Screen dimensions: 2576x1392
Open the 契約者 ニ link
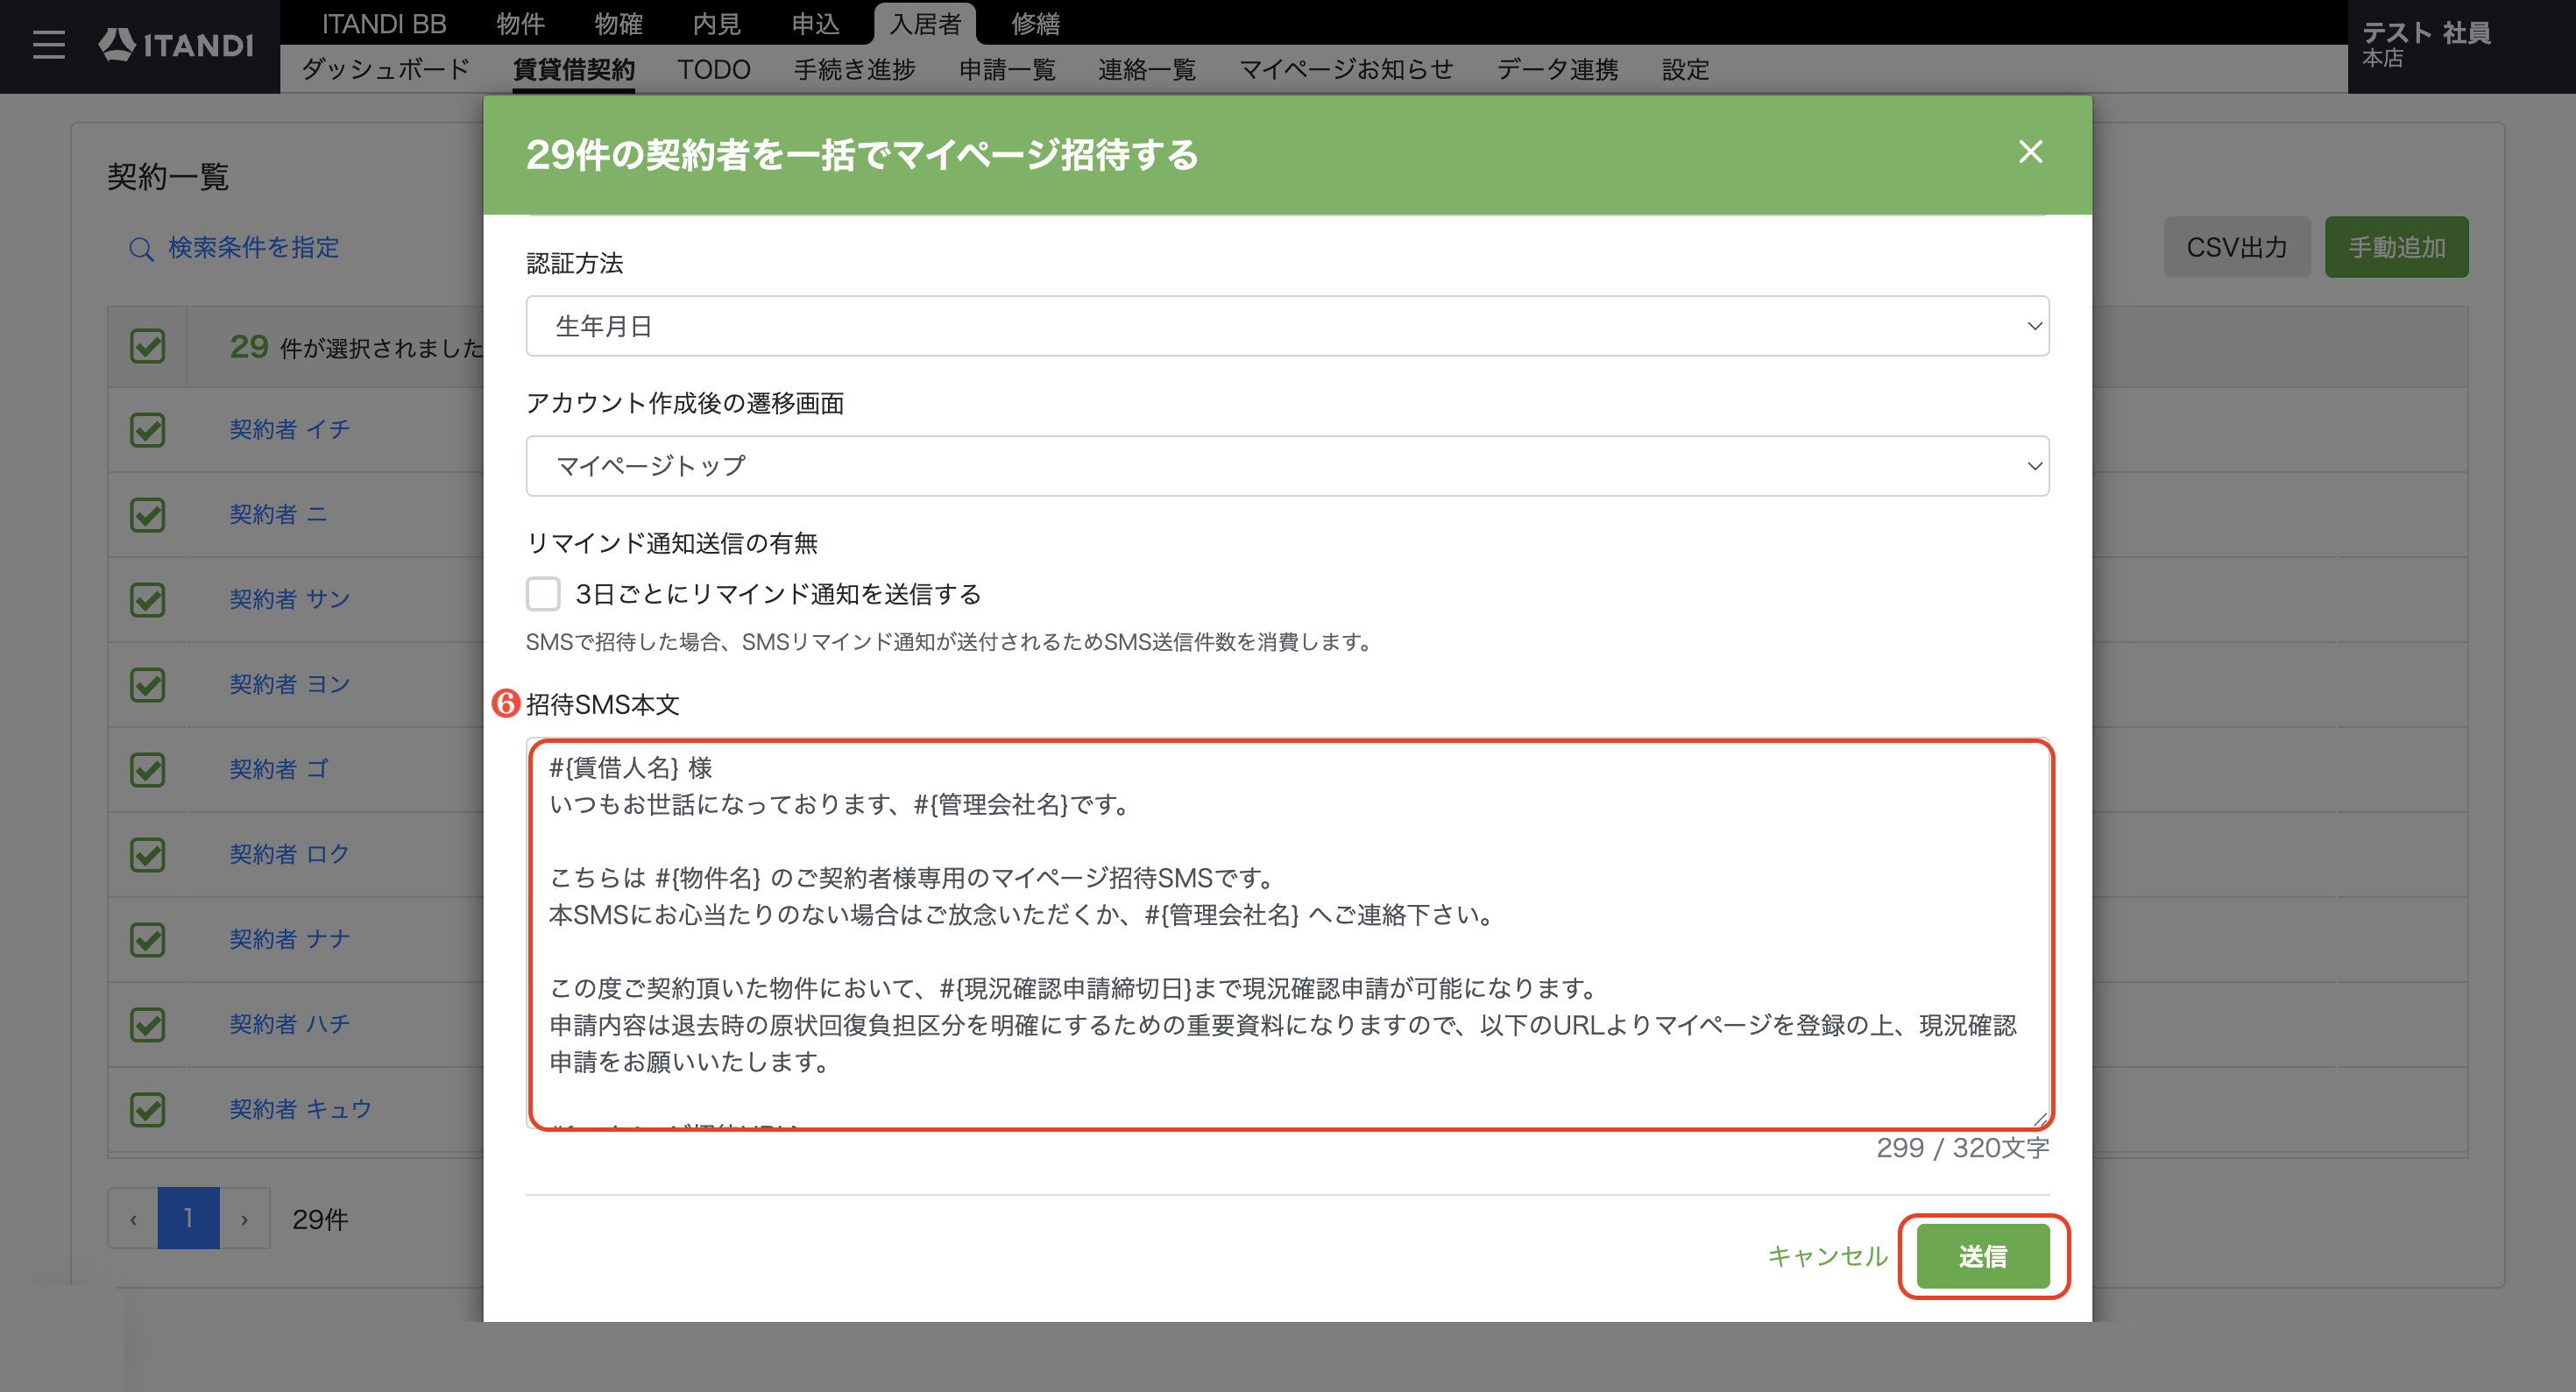(x=278, y=515)
